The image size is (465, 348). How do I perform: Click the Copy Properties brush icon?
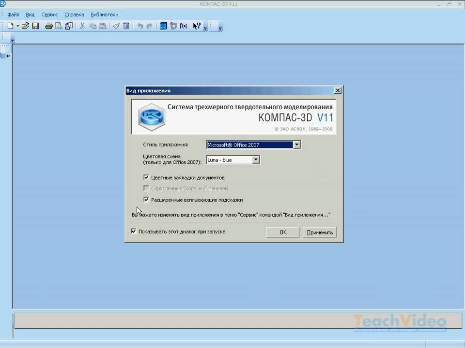[x=116, y=26]
